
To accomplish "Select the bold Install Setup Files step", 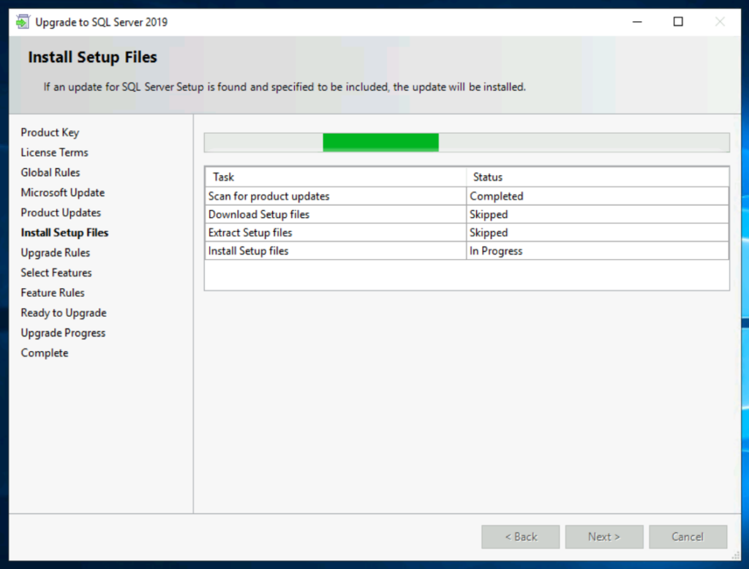I will click(x=64, y=233).
